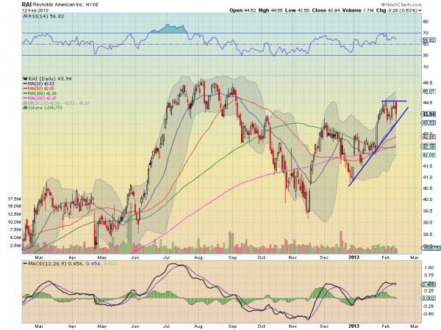
Task: Click the price axis label 45.5
Action: click(428, 83)
